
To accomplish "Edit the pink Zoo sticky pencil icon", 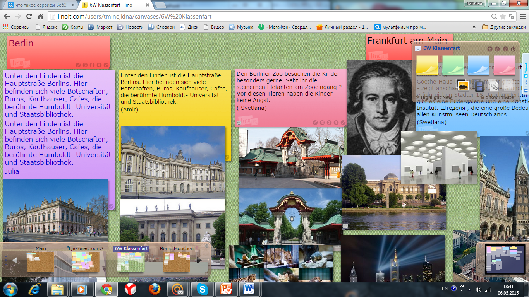I will coord(315,123).
